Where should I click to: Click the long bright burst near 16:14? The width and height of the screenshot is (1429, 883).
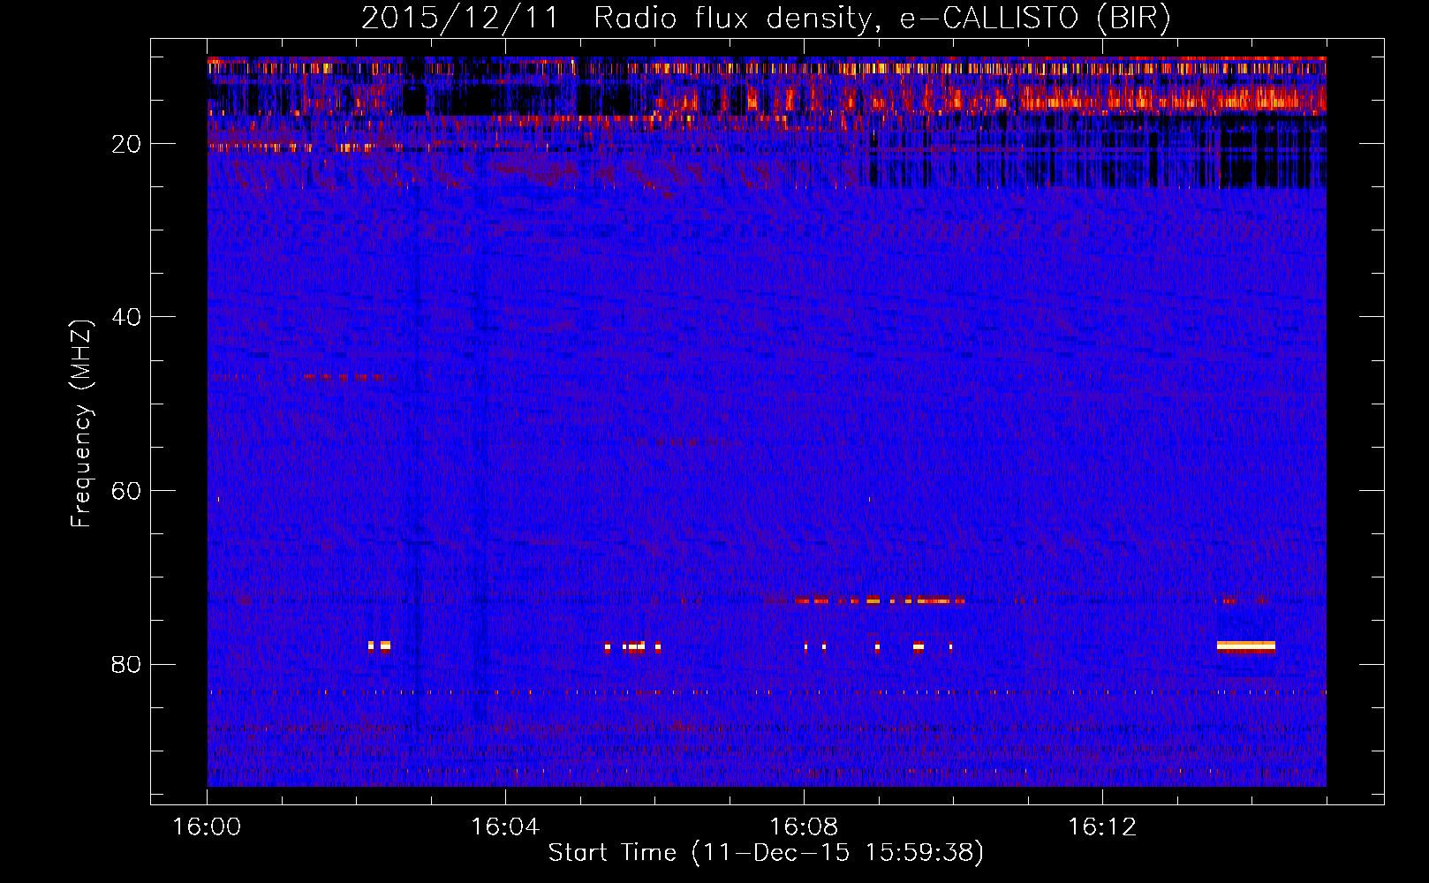(x=1246, y=646)
